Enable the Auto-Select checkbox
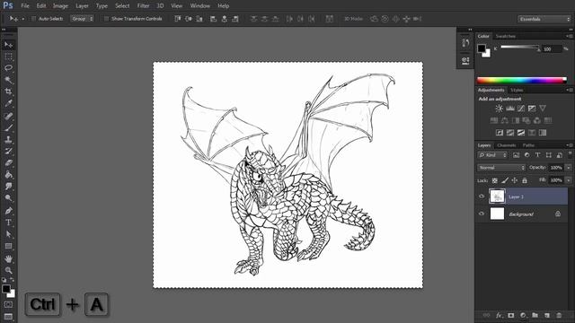This screenshot has width=575, height=323. (x=33, y=19)
